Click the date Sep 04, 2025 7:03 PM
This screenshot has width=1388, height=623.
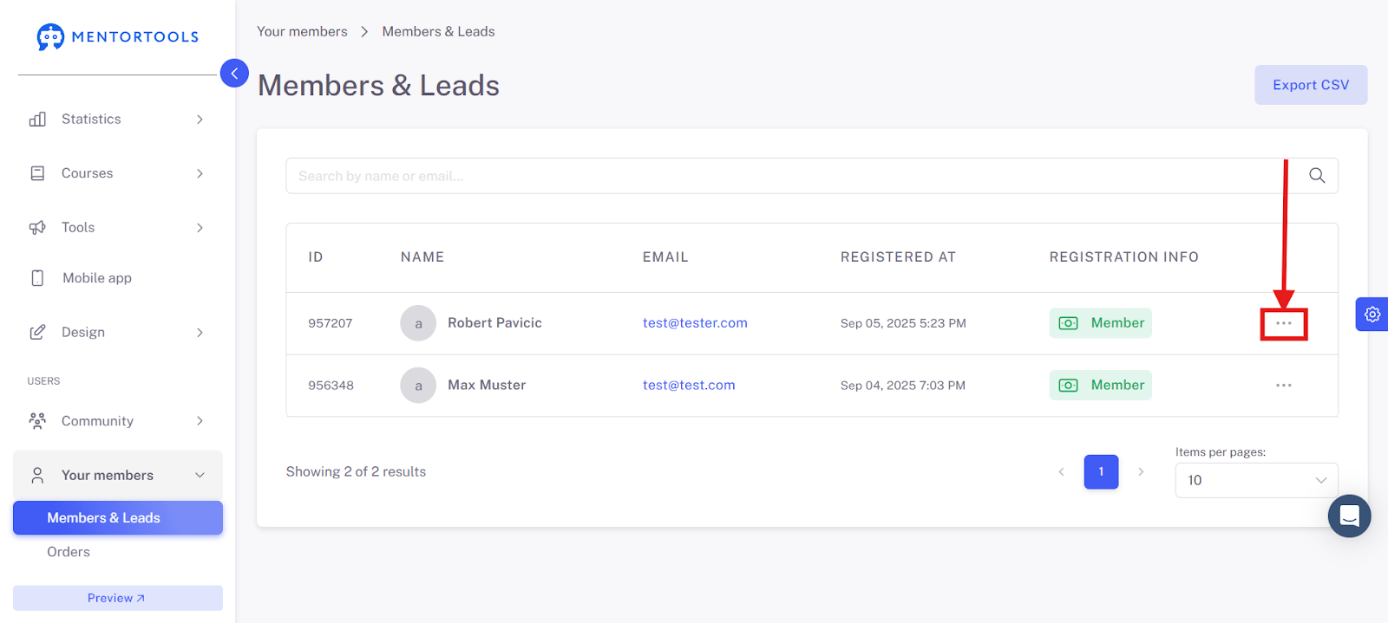(903, 386)
